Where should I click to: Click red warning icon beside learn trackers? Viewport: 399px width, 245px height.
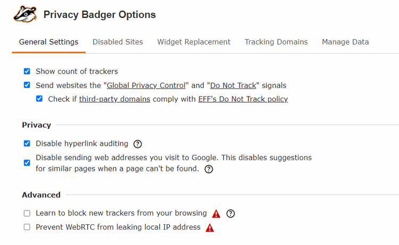coord(216,214)
